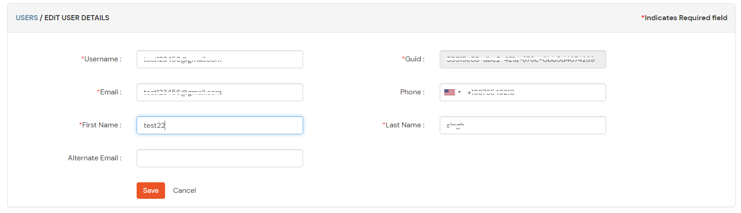Viewport: 741px width, 213px height.
Task: Click the Last Name label
Action: [404, 125]
